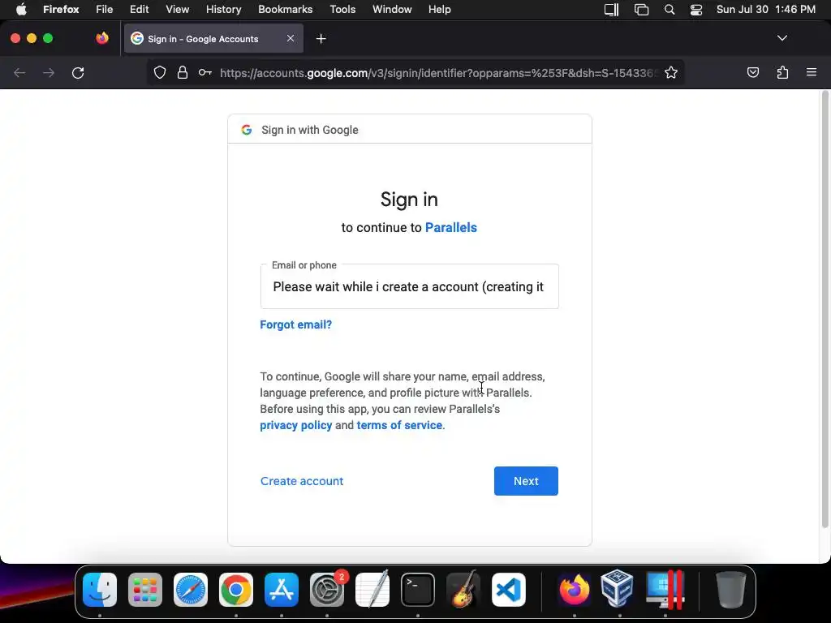Click the Sign in with Google header text
The height and width of the screenshot is (623, 831).
tap(310, 130)
